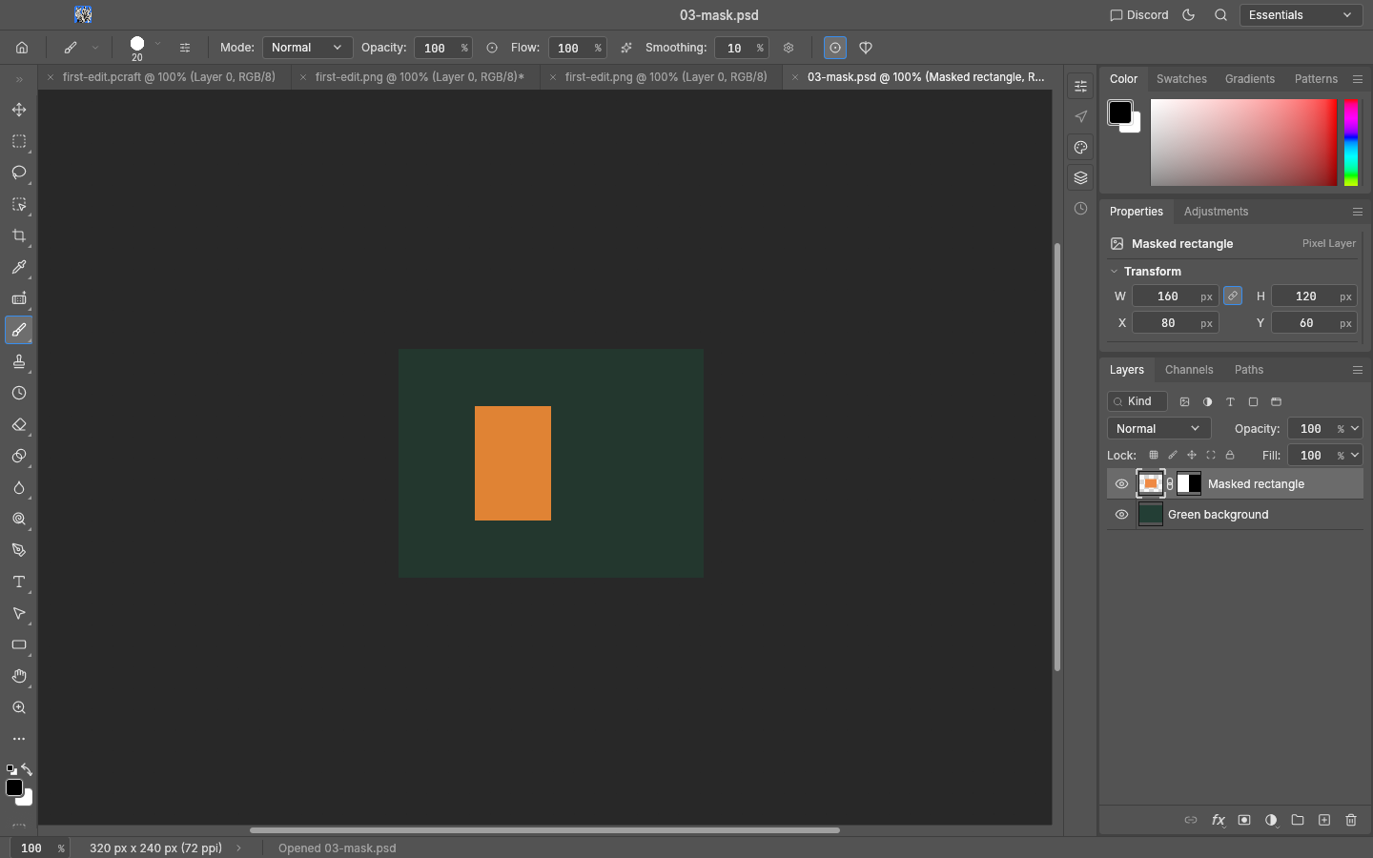Hide the Green background layer
The height and width of the screenshot is (858, 1373).
click(1121, 515)
